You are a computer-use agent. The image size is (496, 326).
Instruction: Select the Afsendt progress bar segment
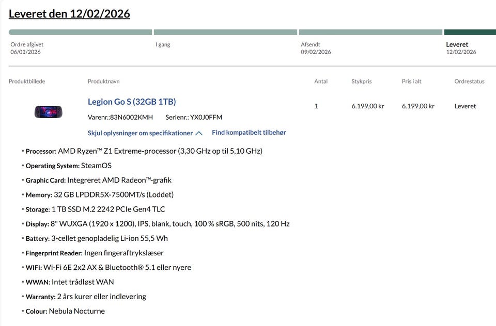pos(370,32)
